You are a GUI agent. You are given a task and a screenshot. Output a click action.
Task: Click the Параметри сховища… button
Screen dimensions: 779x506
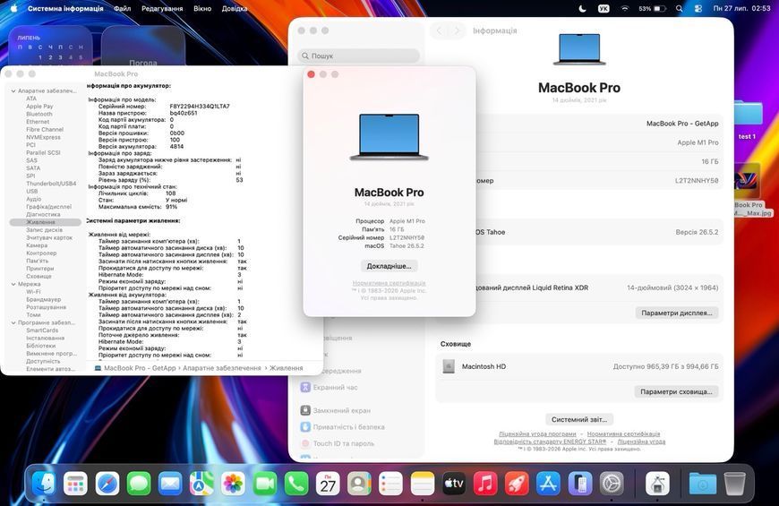[676, 391]
